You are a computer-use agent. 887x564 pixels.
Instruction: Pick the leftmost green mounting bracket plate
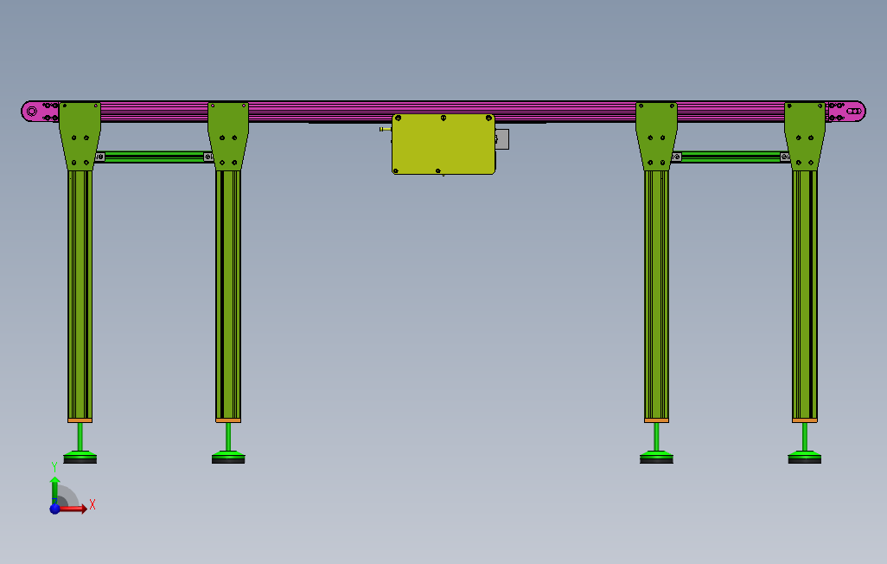point(80,136)
